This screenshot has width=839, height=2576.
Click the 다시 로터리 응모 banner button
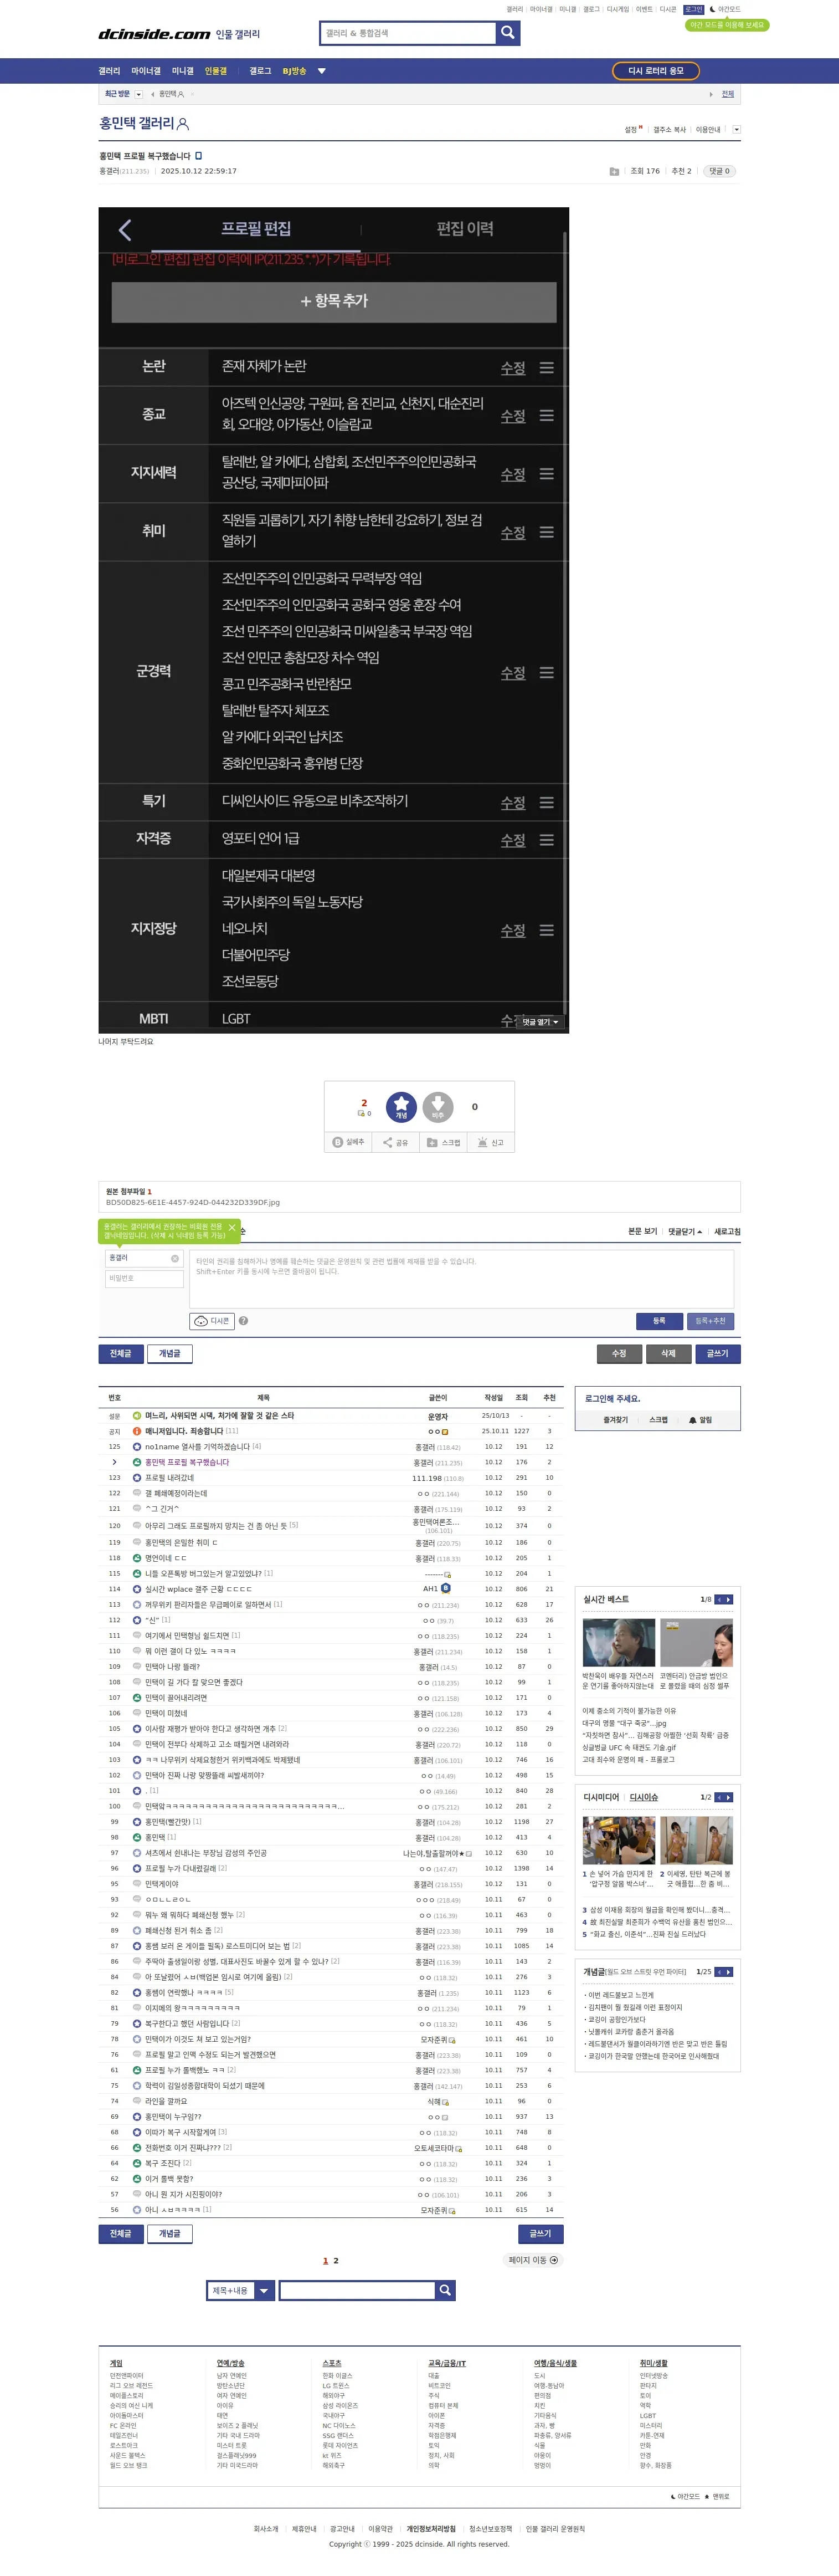point(655,71)
